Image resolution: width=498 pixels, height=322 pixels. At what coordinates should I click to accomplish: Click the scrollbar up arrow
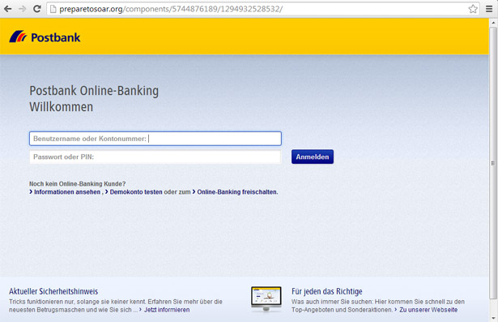tap(493, 23)
